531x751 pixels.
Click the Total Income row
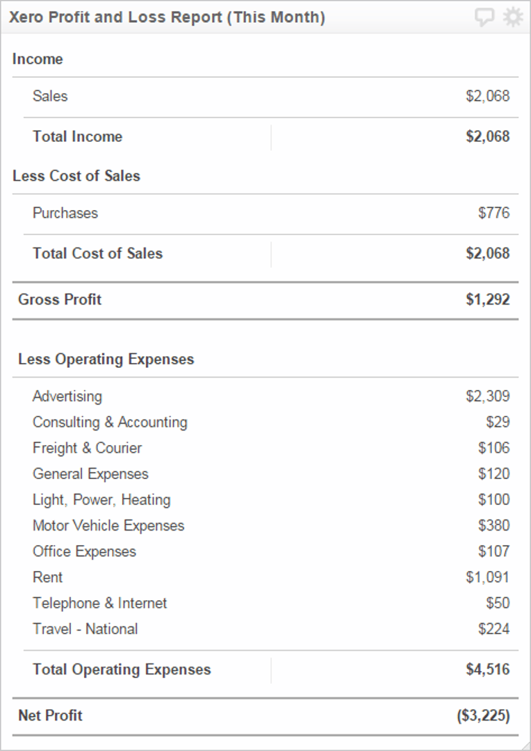(77, 136)
